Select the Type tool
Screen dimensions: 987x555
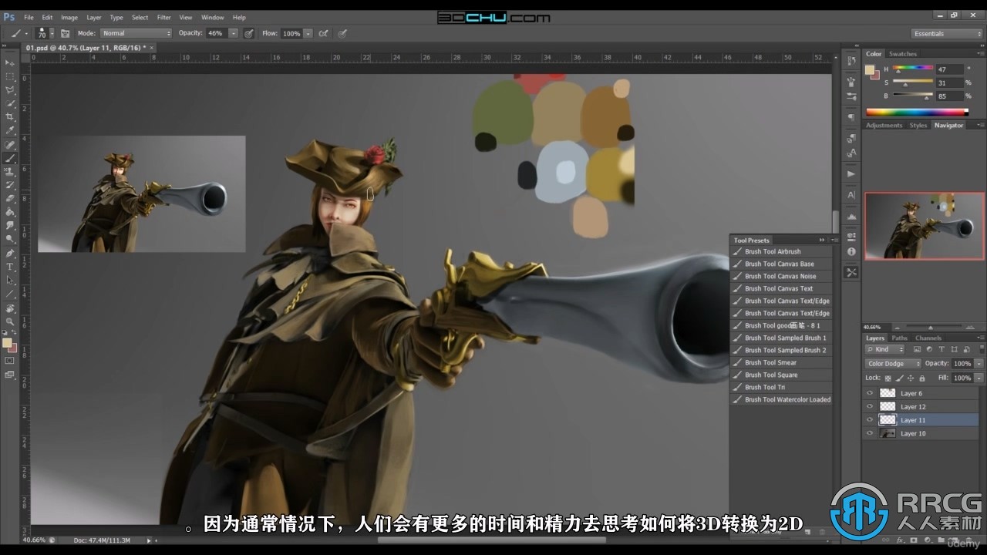(10, 267)
